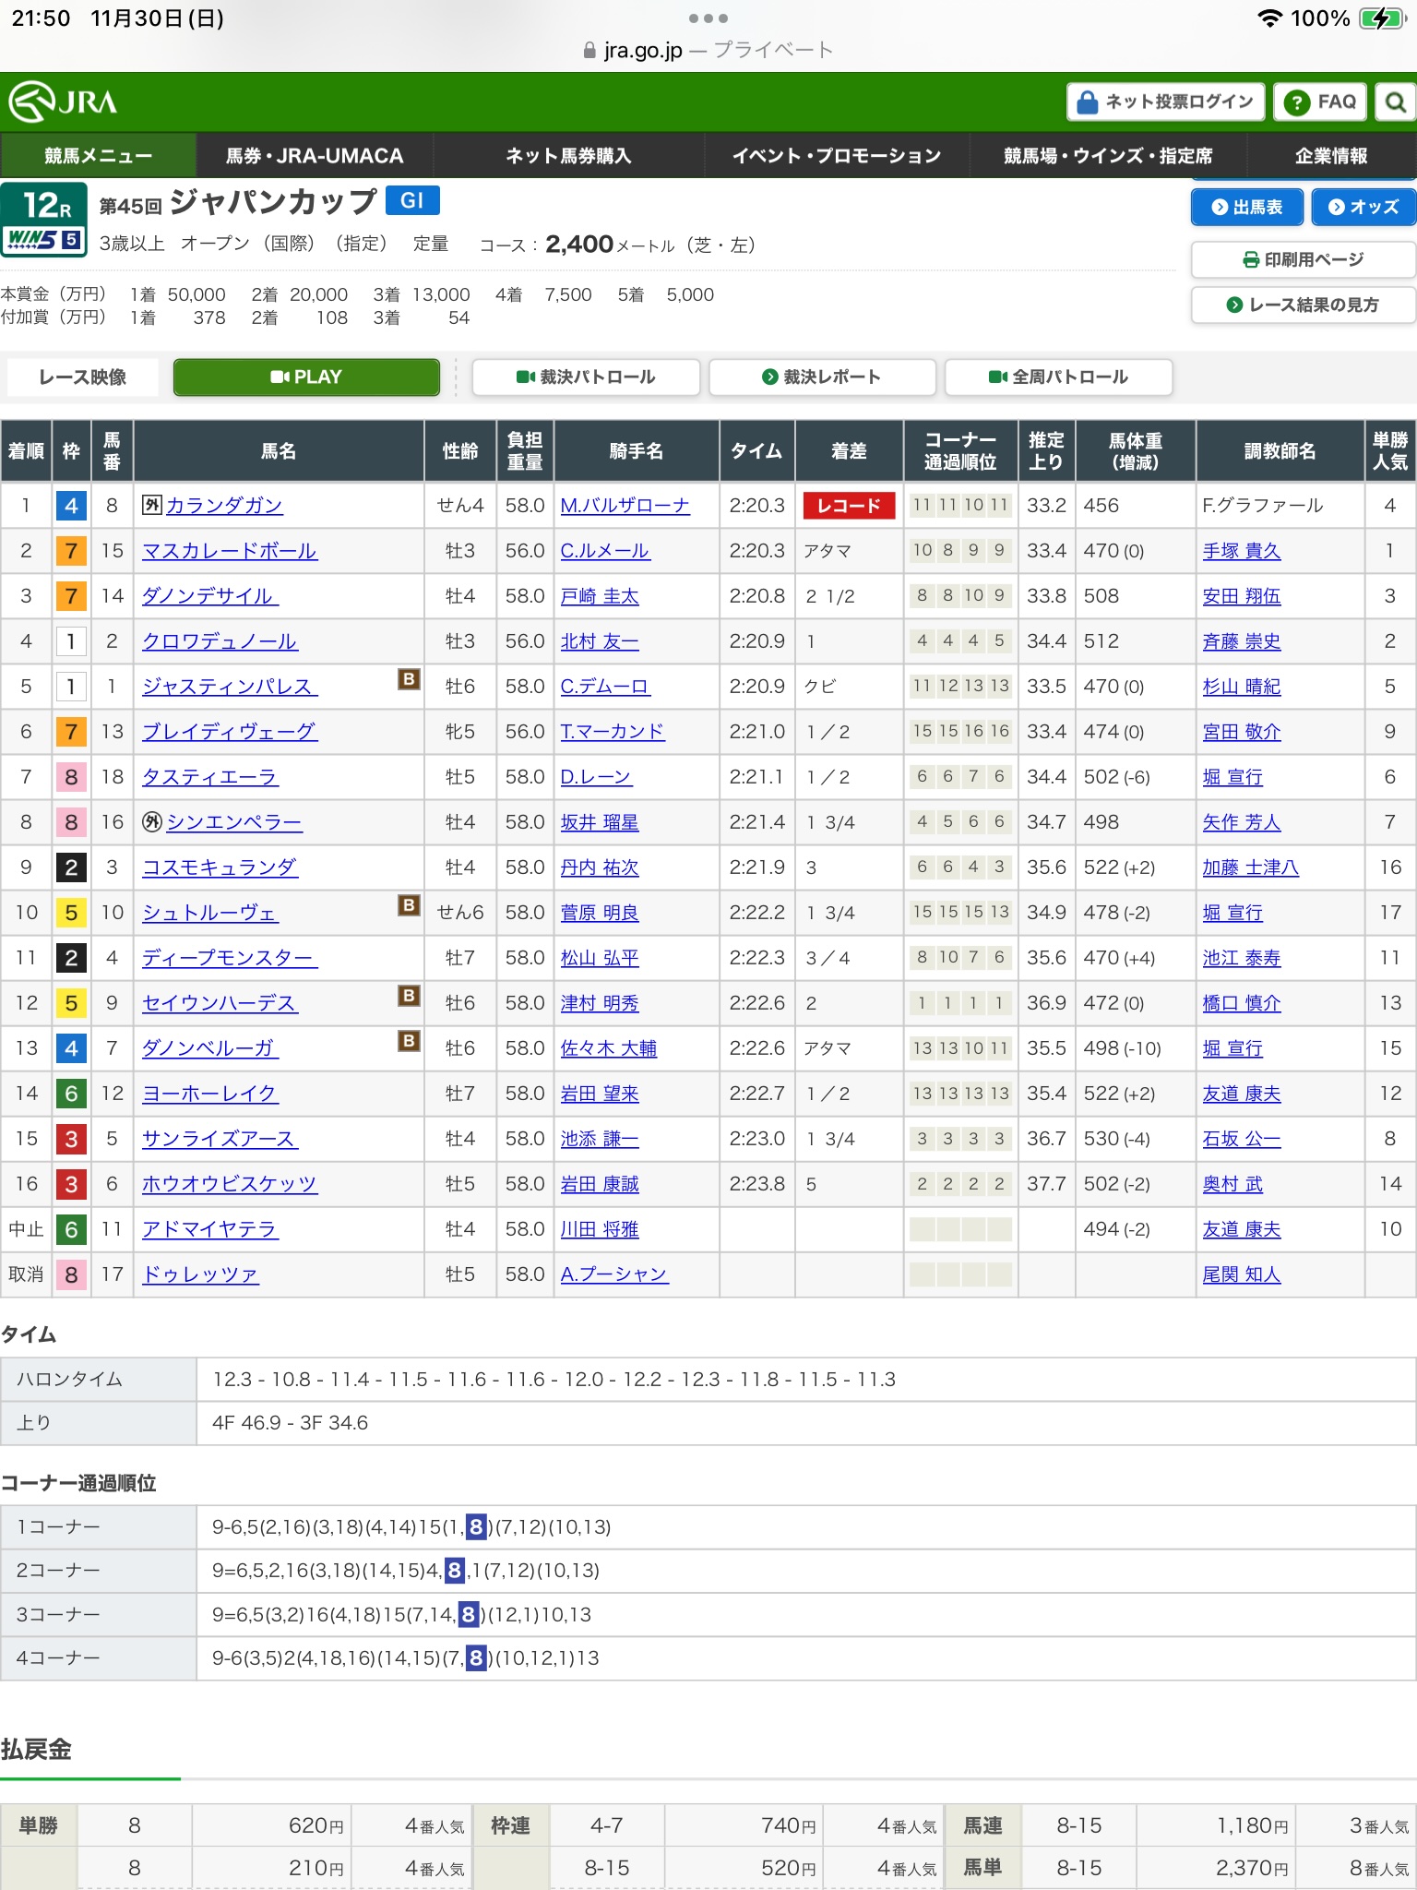Click the blinker B icon beside ジャスティンパレス
The image size is (1417, 1890).
409,679
